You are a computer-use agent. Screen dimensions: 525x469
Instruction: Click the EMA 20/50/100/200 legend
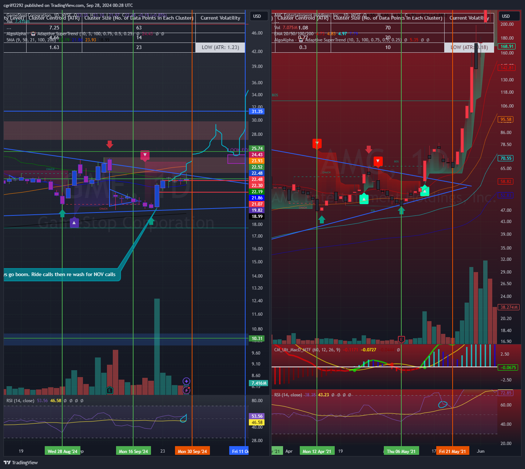pyautogui.click(x=294, y=34)
